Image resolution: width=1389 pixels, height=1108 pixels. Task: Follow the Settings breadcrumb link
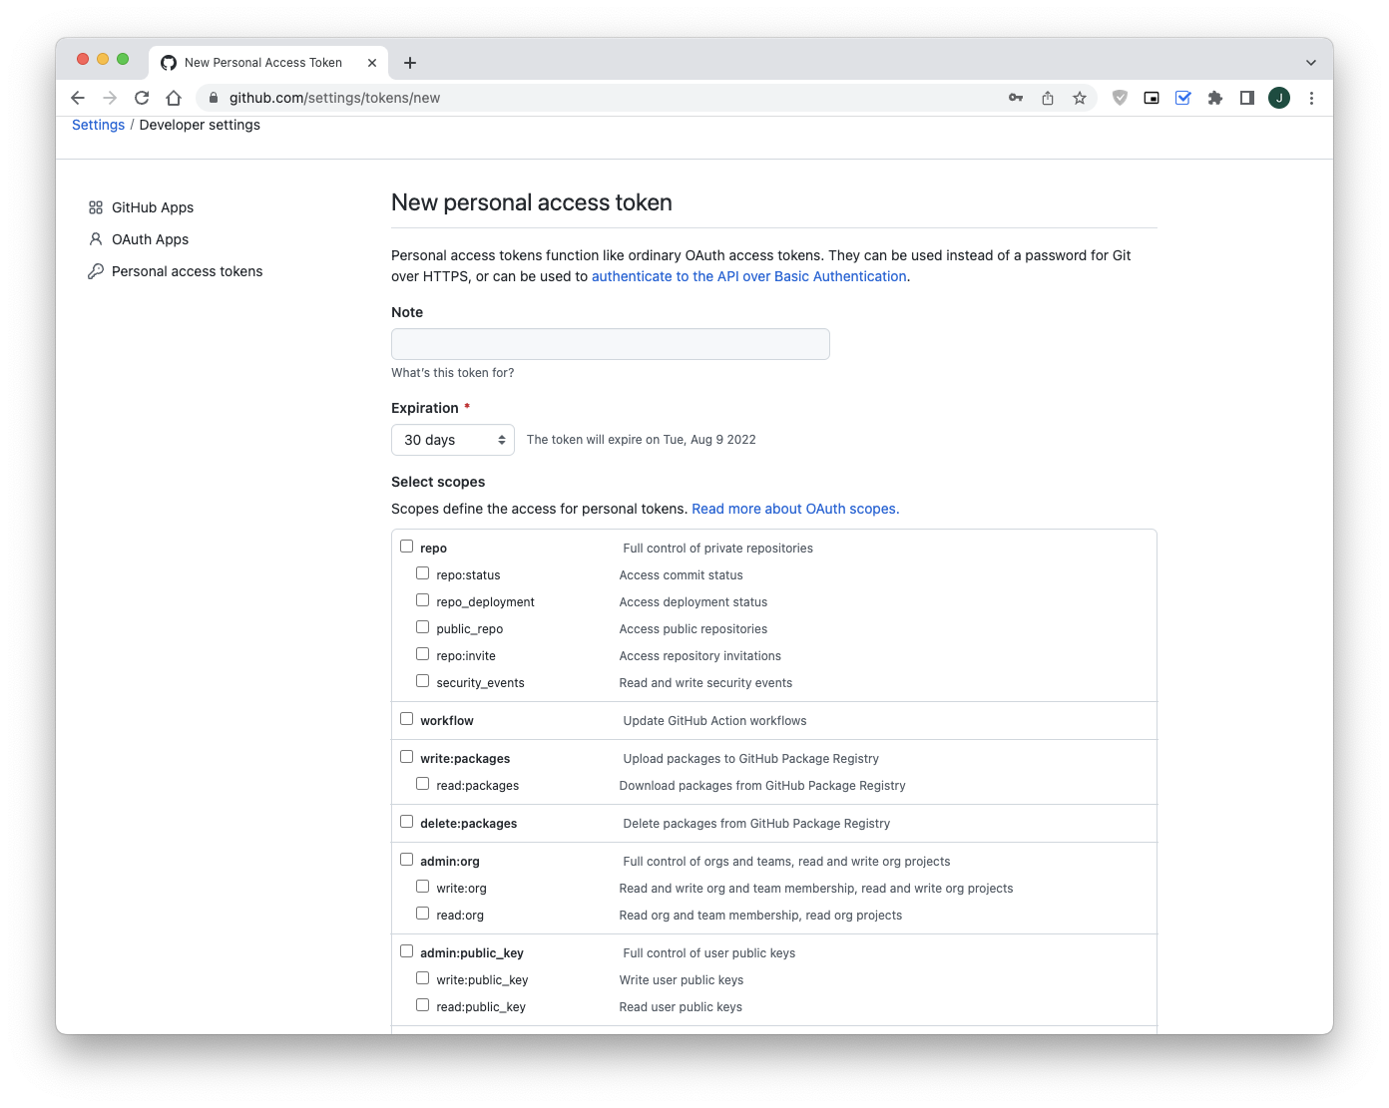98,125
